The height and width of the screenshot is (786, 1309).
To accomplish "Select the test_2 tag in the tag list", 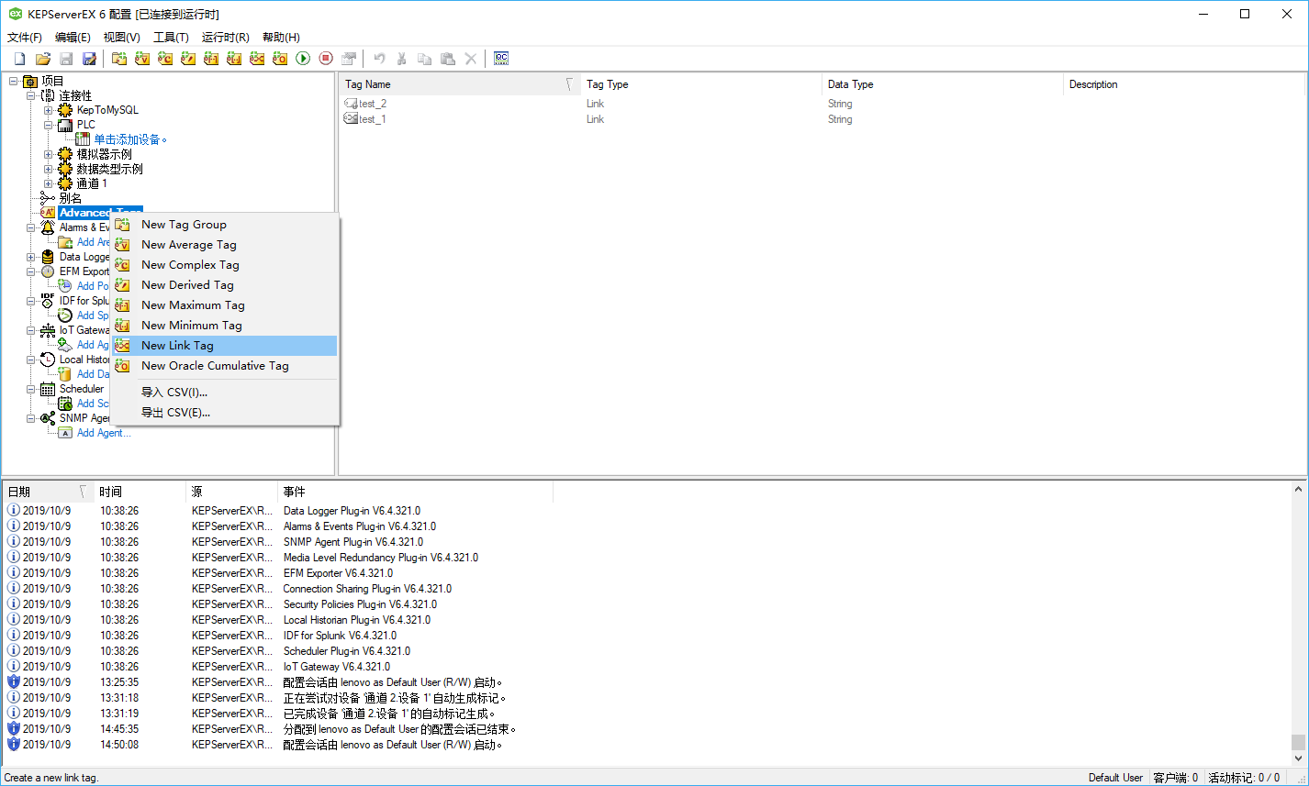I will pos(371,103).
